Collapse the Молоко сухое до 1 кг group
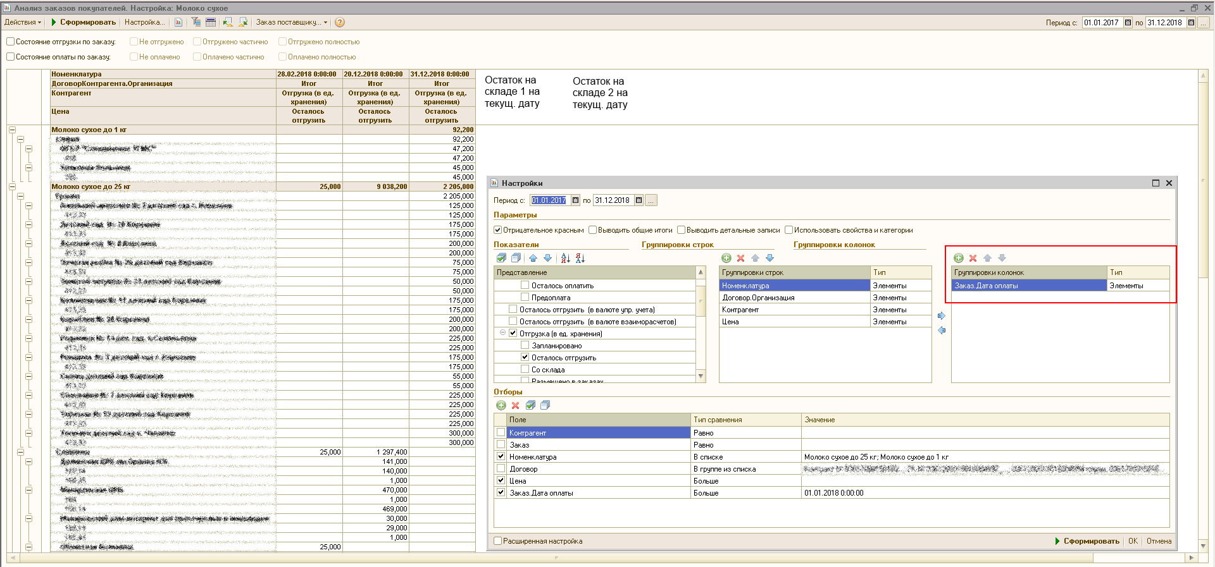1215x567 pixels. coord(12,130)
